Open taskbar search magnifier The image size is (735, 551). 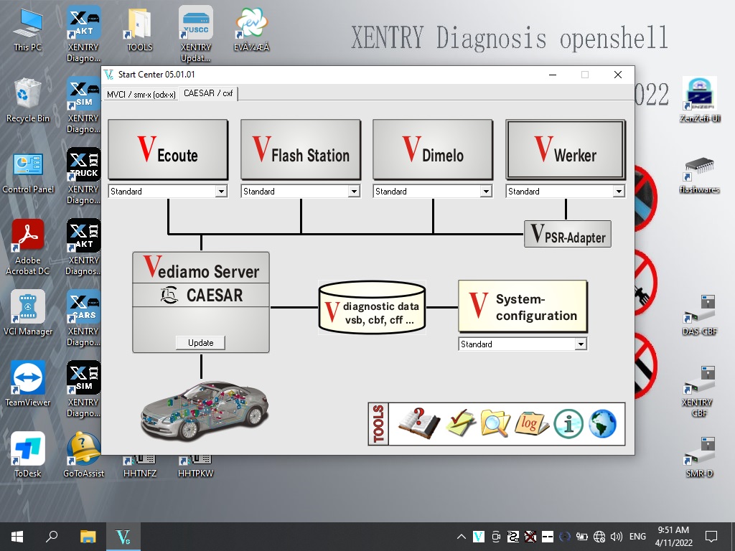[52, 537]
